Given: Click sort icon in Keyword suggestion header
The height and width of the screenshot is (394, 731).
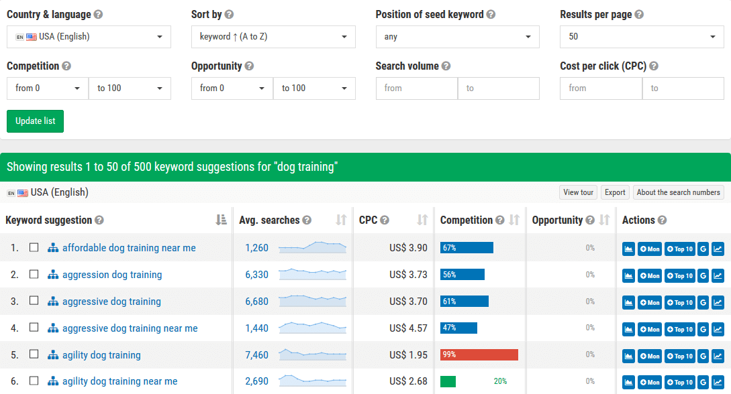Looking at the screenshot, I should pos(222,220).
